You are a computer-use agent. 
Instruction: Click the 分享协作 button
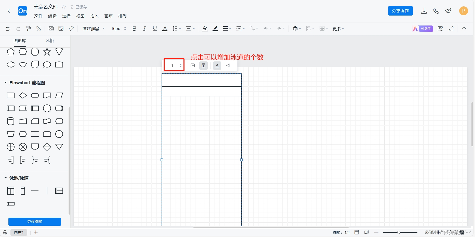(x=400, y=11)
